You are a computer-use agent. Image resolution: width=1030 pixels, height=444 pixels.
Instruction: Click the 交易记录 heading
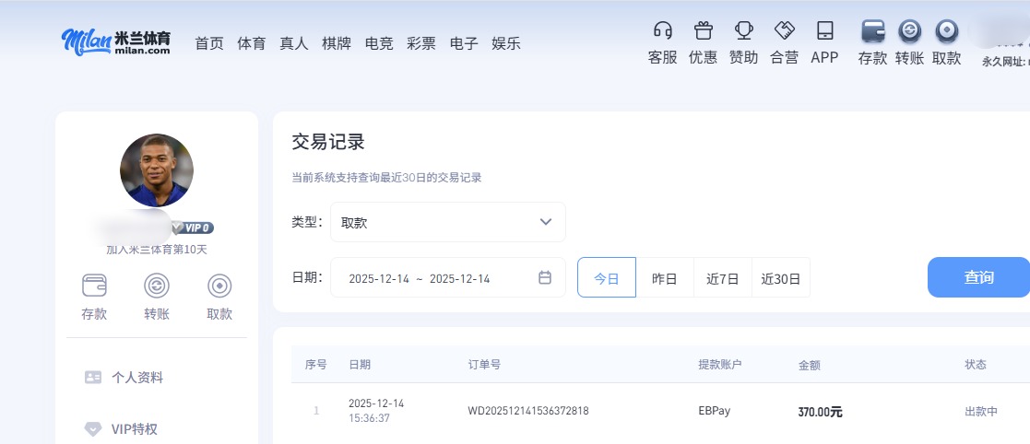[x=327, y=141]
